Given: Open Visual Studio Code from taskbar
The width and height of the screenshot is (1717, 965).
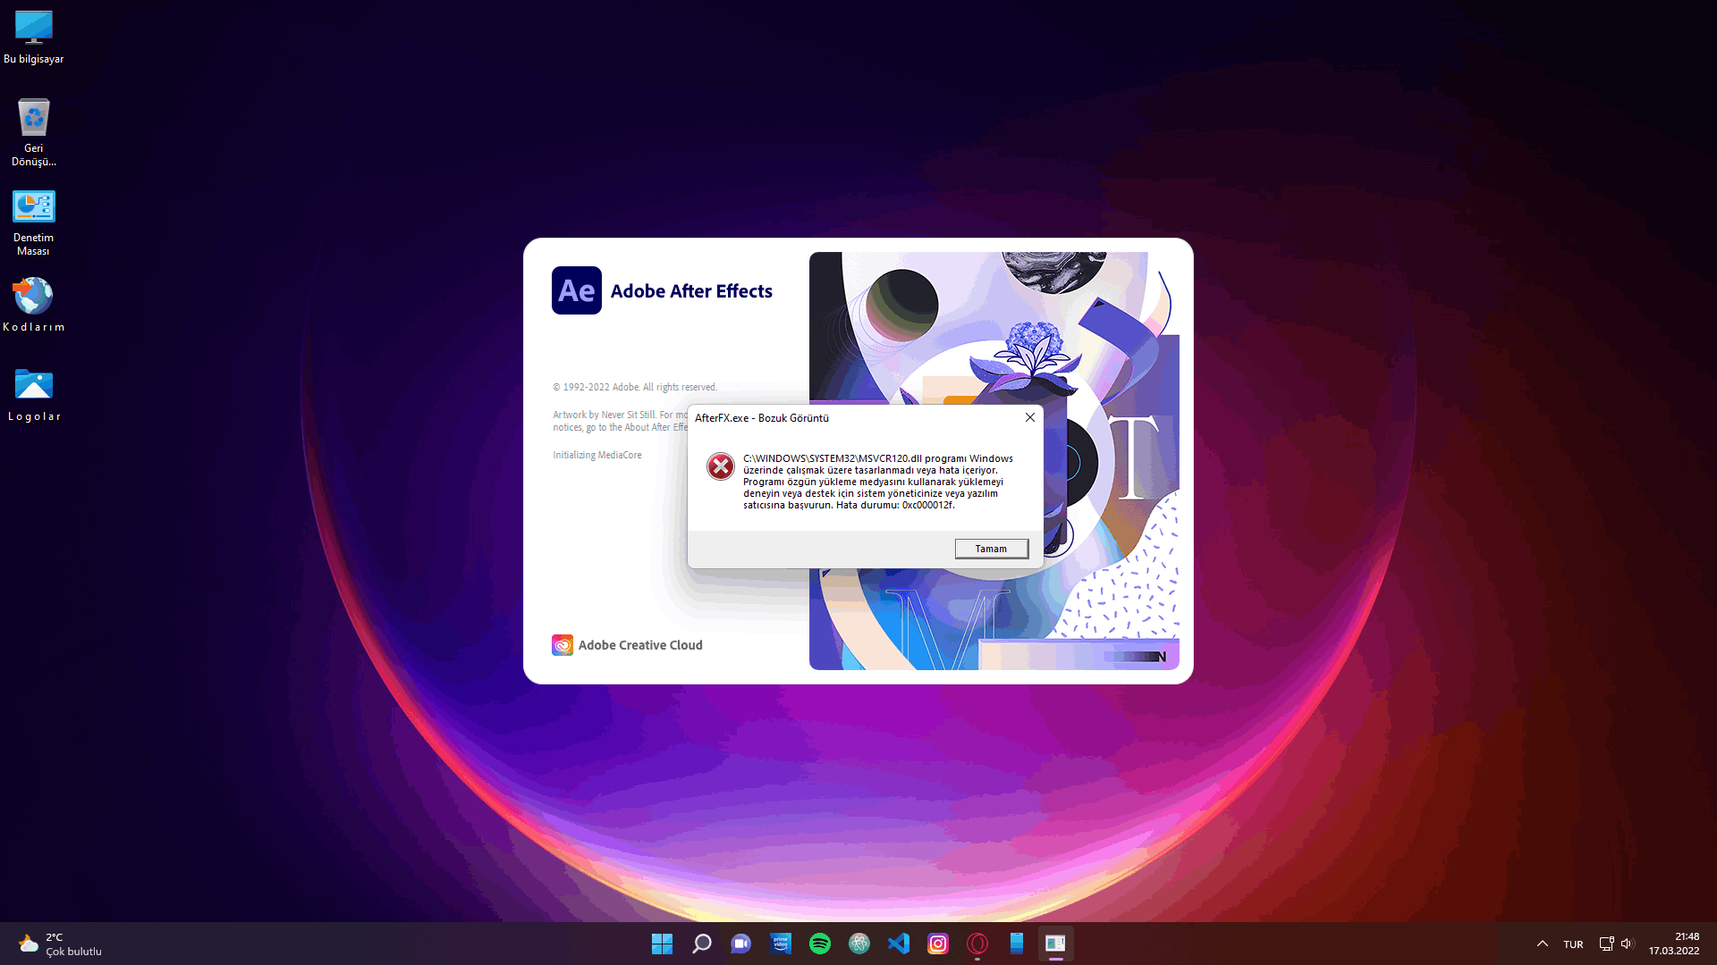Looking at the screenshot, I should point(898,944).
